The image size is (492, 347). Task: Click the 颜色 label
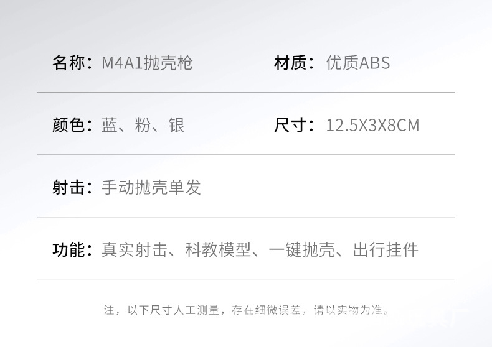point(69,125)
